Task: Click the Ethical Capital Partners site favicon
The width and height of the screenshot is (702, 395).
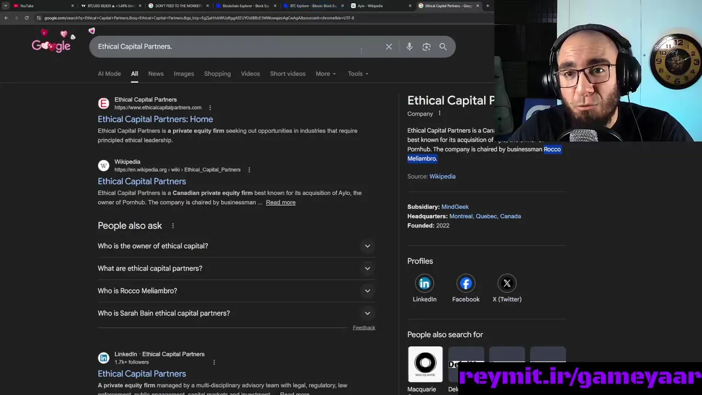Action: (104, 104)
